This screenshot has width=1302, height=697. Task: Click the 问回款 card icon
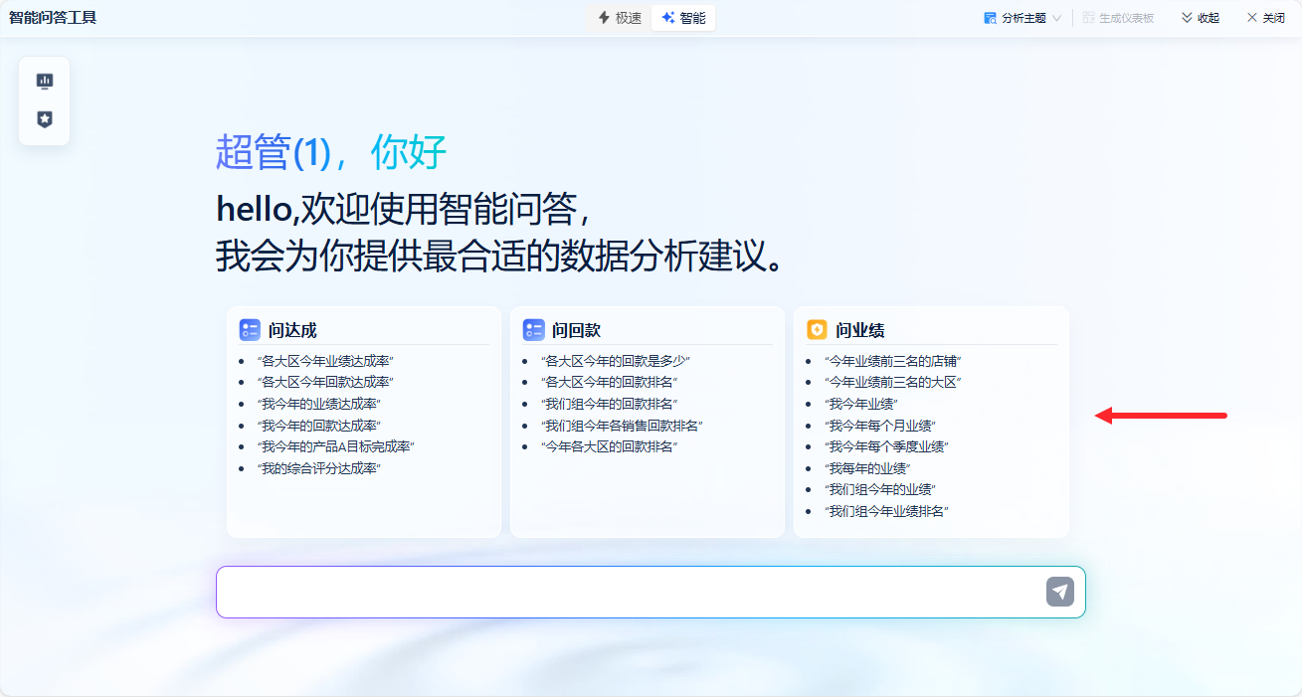point(533,330)
